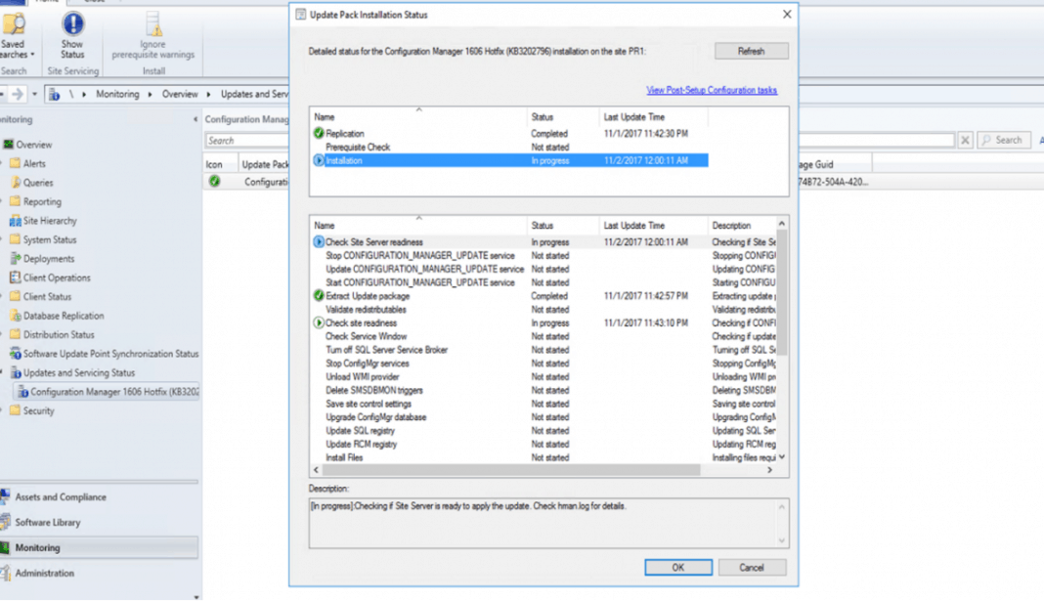The height and width of the screenshot is (601, 1044).
Task: Expand the Monitoring breadcrumb chevron
Action: pyautogui.click(x=152, y=94)
